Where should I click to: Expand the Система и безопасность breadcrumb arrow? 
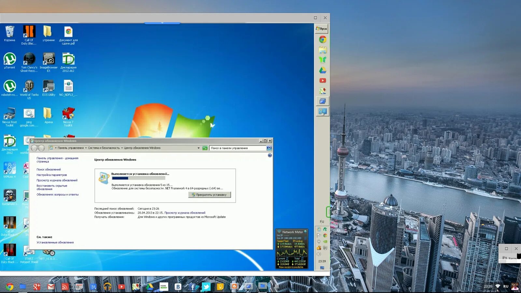[122, 148]
